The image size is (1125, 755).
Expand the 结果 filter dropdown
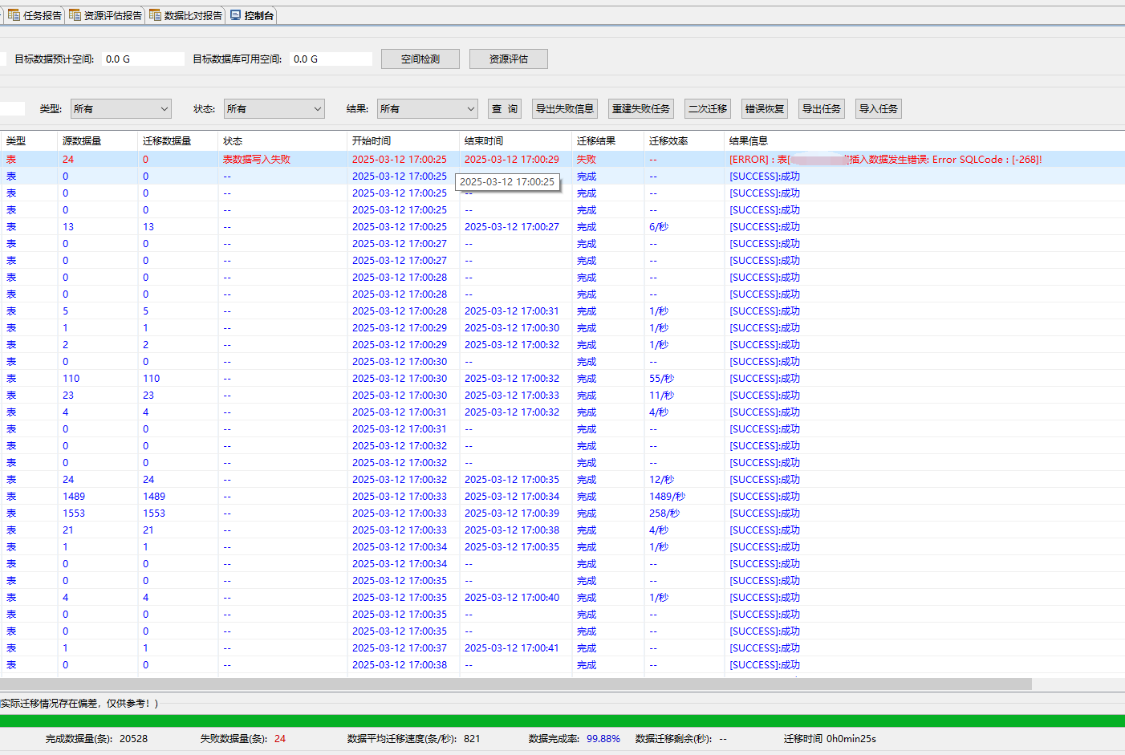427,108
